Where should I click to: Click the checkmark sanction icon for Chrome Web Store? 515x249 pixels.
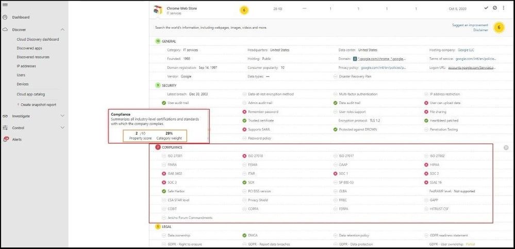(486, 8)
